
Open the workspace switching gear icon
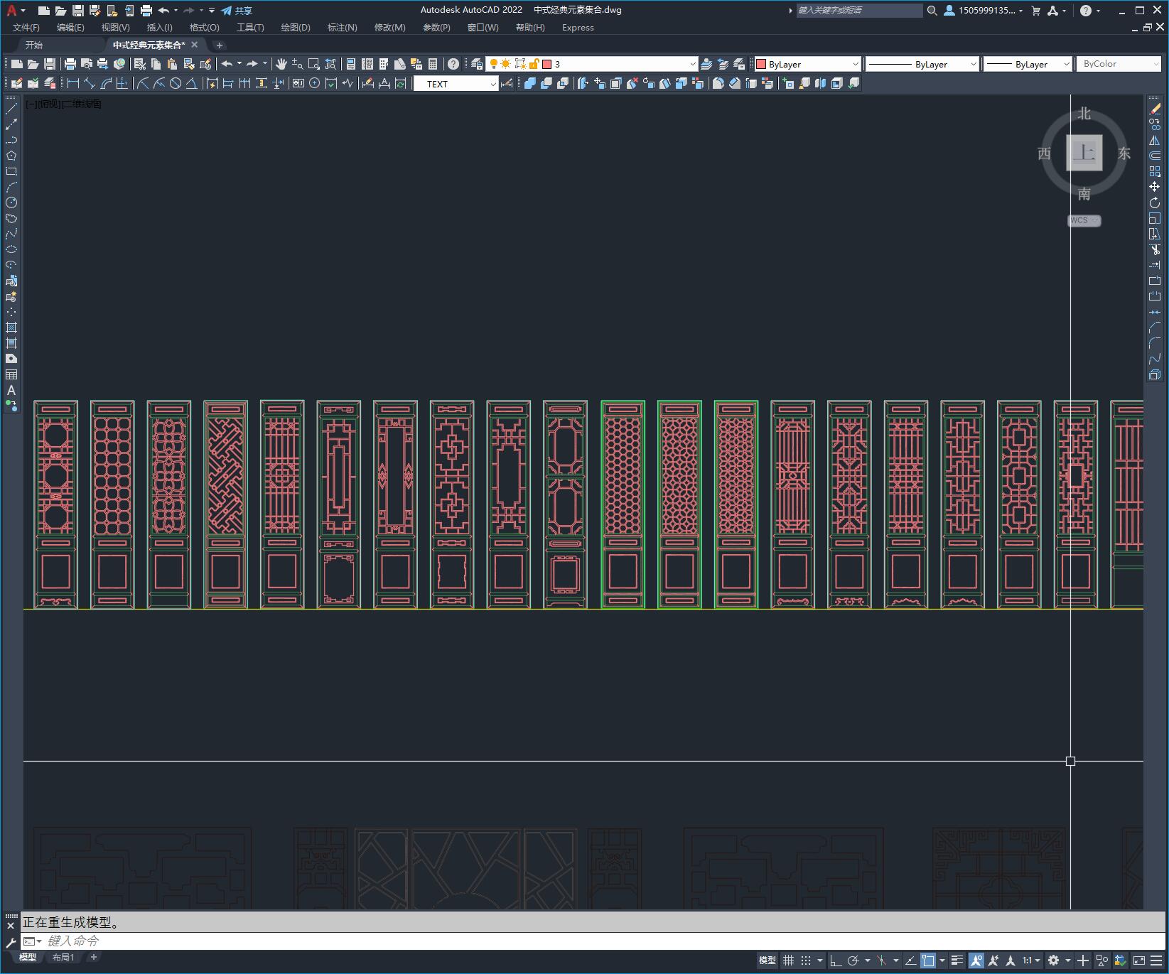(x=1053, y=961)
